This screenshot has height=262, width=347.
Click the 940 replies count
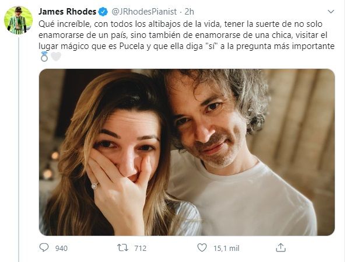click(61, 248)
